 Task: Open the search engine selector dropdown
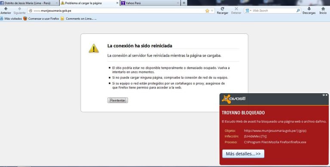(x=248, y=10)
